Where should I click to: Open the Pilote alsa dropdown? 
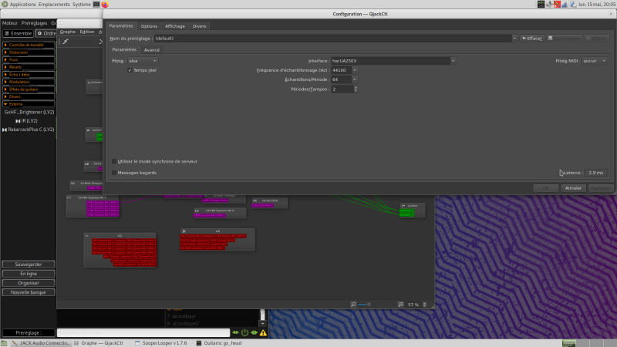(143, 61)
